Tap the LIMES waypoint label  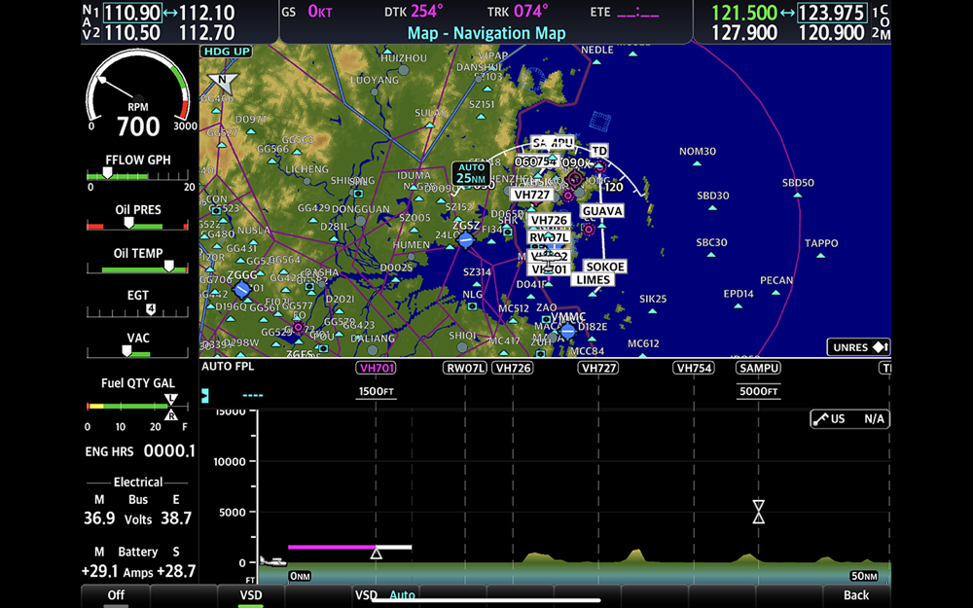(x=593, y=280)
